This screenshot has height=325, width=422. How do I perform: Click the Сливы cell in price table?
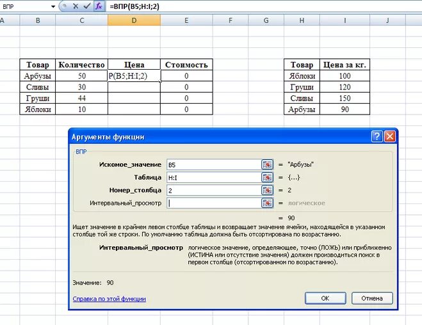point(302,99)
